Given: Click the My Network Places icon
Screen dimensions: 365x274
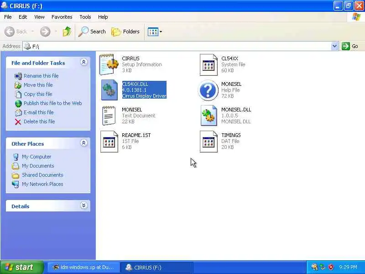Looking at the screenshot, I should point(16,184).
